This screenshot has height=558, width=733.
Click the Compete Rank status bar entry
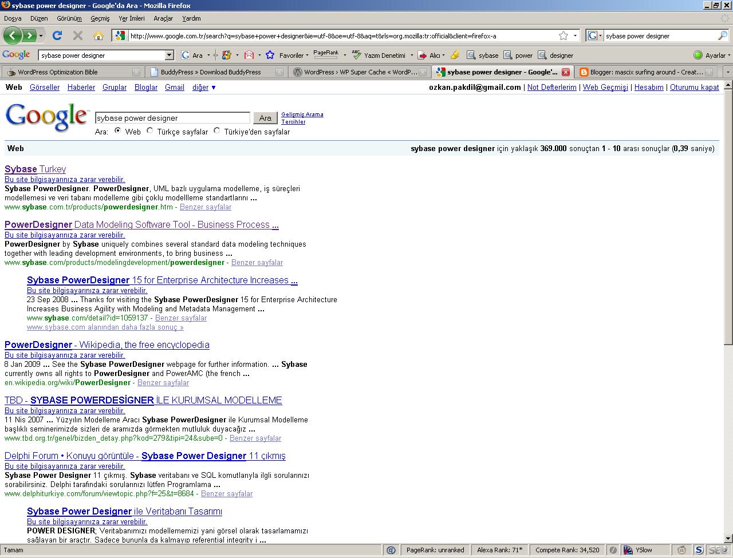pos(567,550)
